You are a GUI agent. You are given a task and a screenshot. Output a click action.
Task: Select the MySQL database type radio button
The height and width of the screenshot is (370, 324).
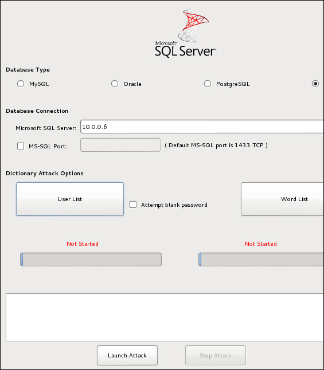point(21,84)
